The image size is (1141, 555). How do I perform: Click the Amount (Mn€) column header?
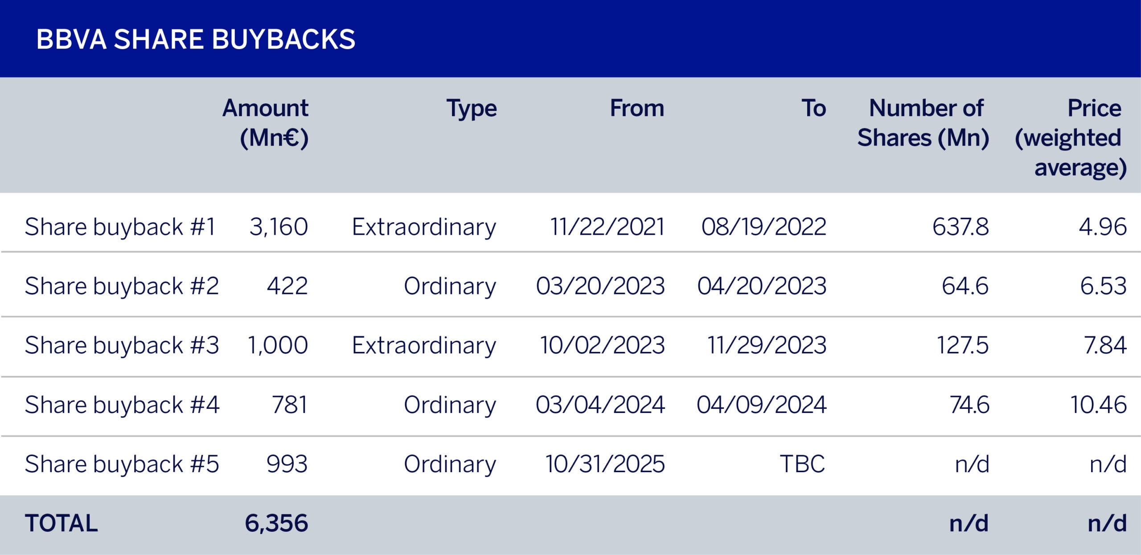pos(266,122)
